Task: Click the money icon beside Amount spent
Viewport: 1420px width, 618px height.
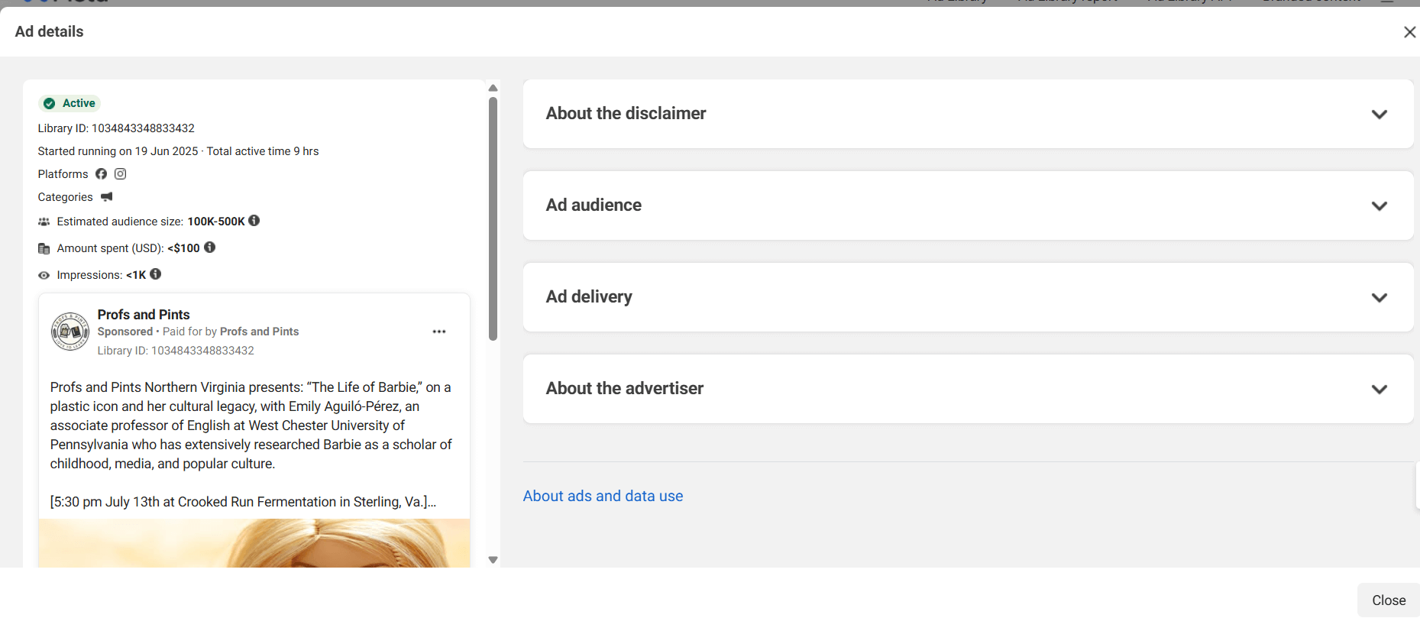Action: point(44,248)
